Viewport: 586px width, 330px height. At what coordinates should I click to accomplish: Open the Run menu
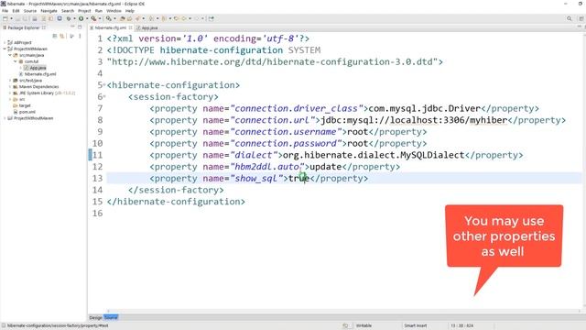pyautogui.click(x=99, y=11)
